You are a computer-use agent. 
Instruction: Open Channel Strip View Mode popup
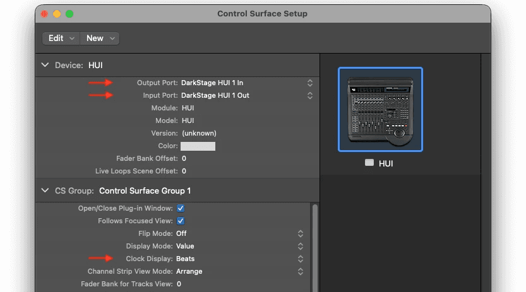(x=301, y=271)
